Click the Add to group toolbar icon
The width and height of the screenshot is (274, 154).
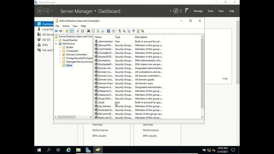[x=143, y=31]
